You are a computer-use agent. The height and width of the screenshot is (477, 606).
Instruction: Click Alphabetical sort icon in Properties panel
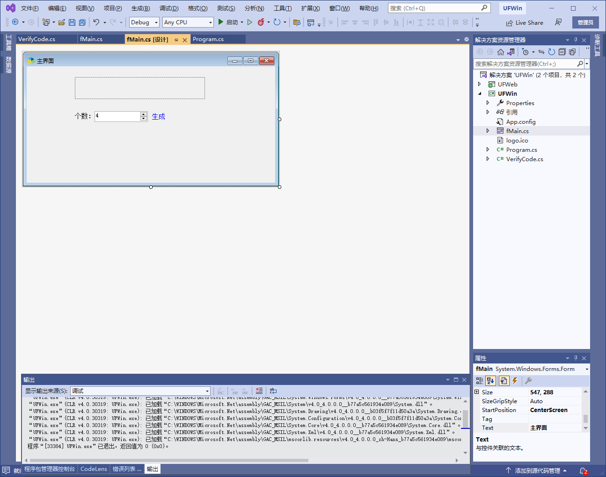pyautogui.click(x=490, y=381)
